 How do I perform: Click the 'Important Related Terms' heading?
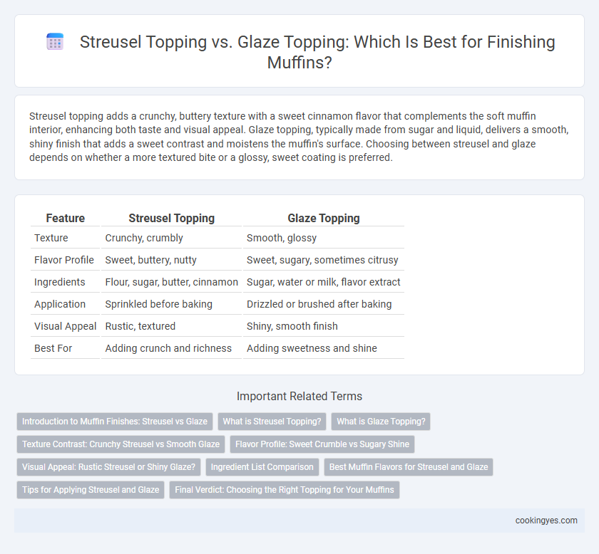[299, 397]
